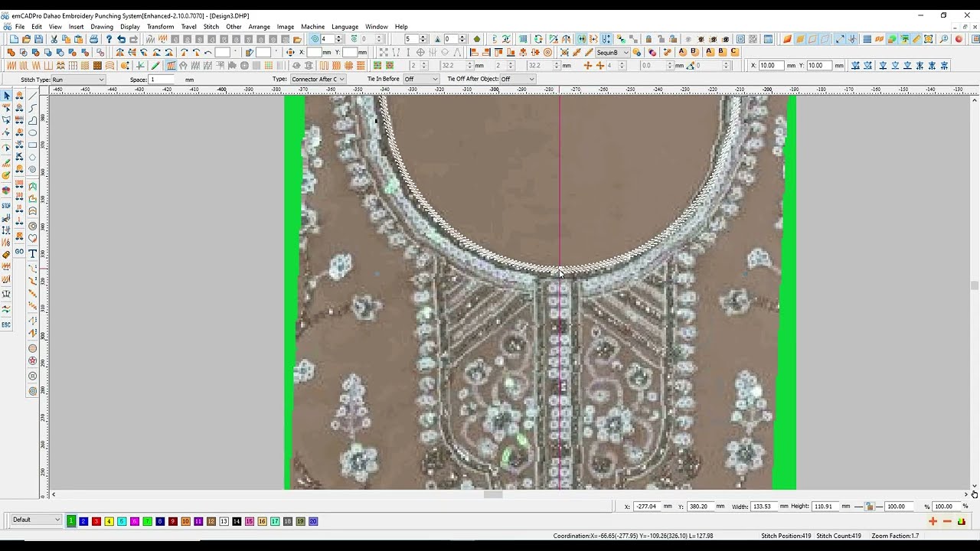
Task: Click the STOP tool in the left toolbox
Action: 6,206
